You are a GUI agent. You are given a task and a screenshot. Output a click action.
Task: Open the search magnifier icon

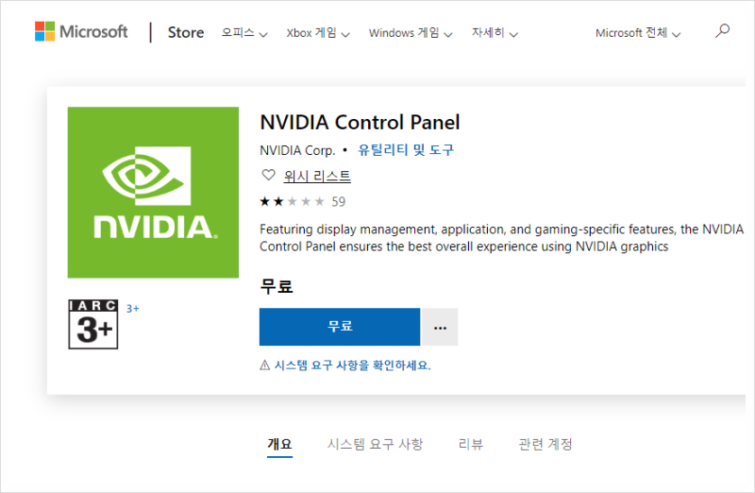click(722, 31)
